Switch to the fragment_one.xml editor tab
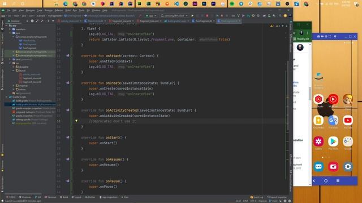 click(x=122, y=21)
